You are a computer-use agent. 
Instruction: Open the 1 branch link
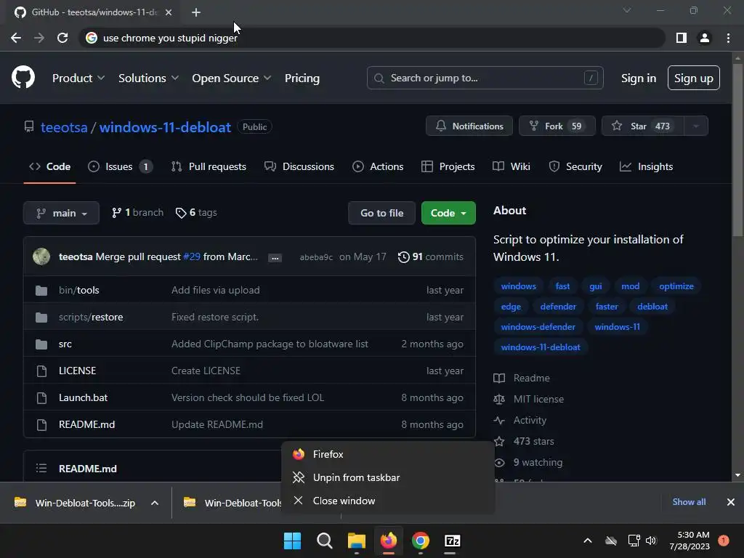pos(137,213)
